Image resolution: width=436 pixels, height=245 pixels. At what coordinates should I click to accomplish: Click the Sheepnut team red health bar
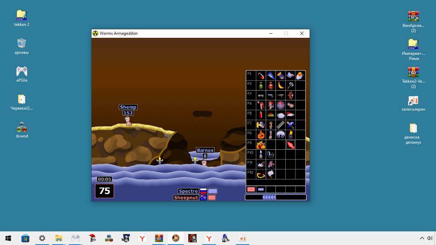pos(212,197)
